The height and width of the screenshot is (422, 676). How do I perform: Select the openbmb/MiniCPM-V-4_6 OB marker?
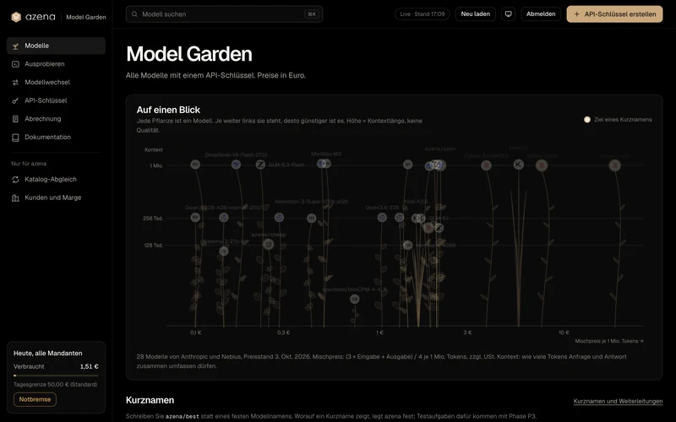pyautogui.click(x=354, y=299)
